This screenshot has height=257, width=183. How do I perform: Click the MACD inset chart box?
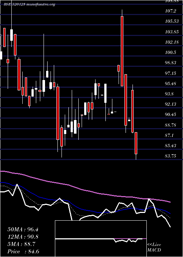click(101, 239)
